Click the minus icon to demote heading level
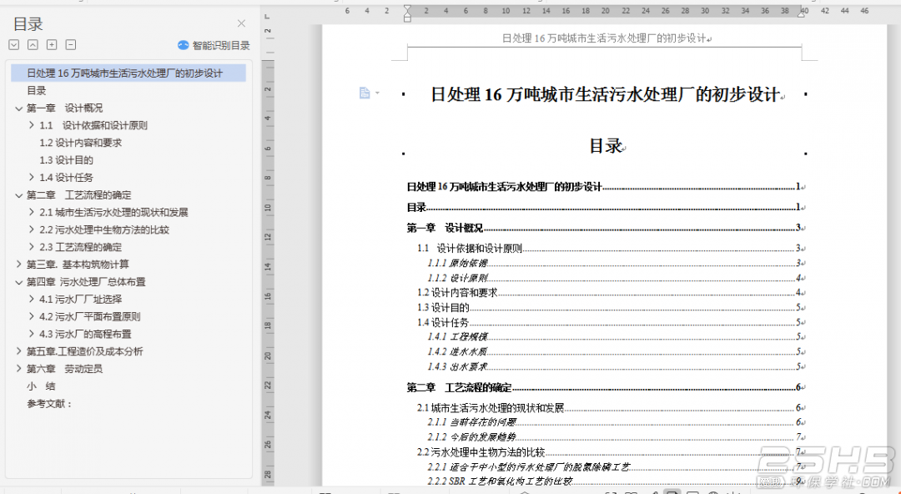Image resolution: width=901 pixels, height=494 pixels. click(71, 45)
